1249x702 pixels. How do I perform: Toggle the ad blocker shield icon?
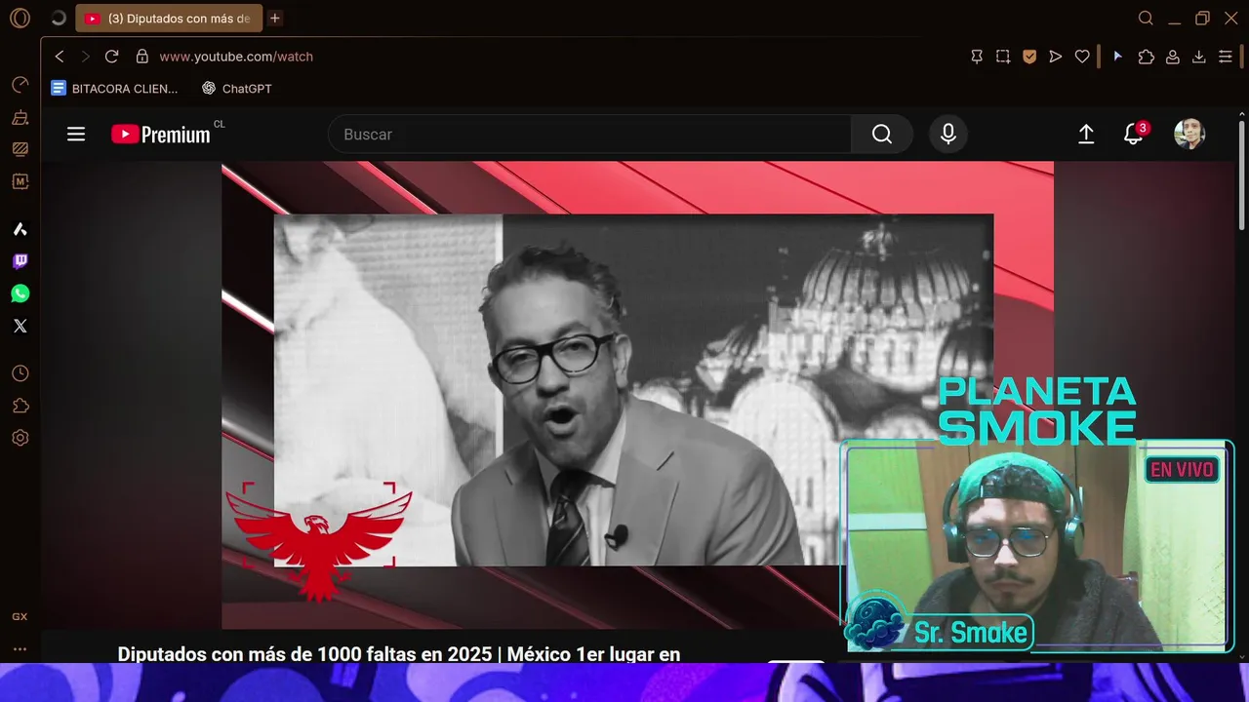point(1029,57)
